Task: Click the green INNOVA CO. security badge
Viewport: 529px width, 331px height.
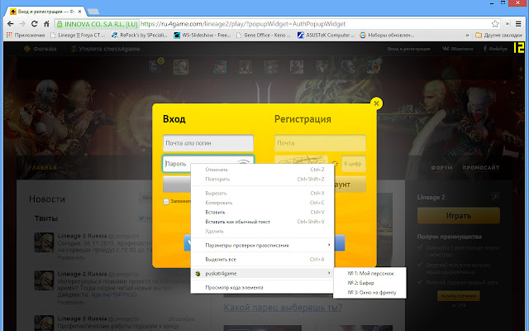Action: (98, 24)
